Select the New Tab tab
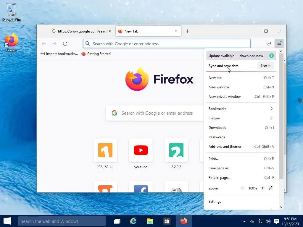303x227 pixels. (x=149, y=31)
